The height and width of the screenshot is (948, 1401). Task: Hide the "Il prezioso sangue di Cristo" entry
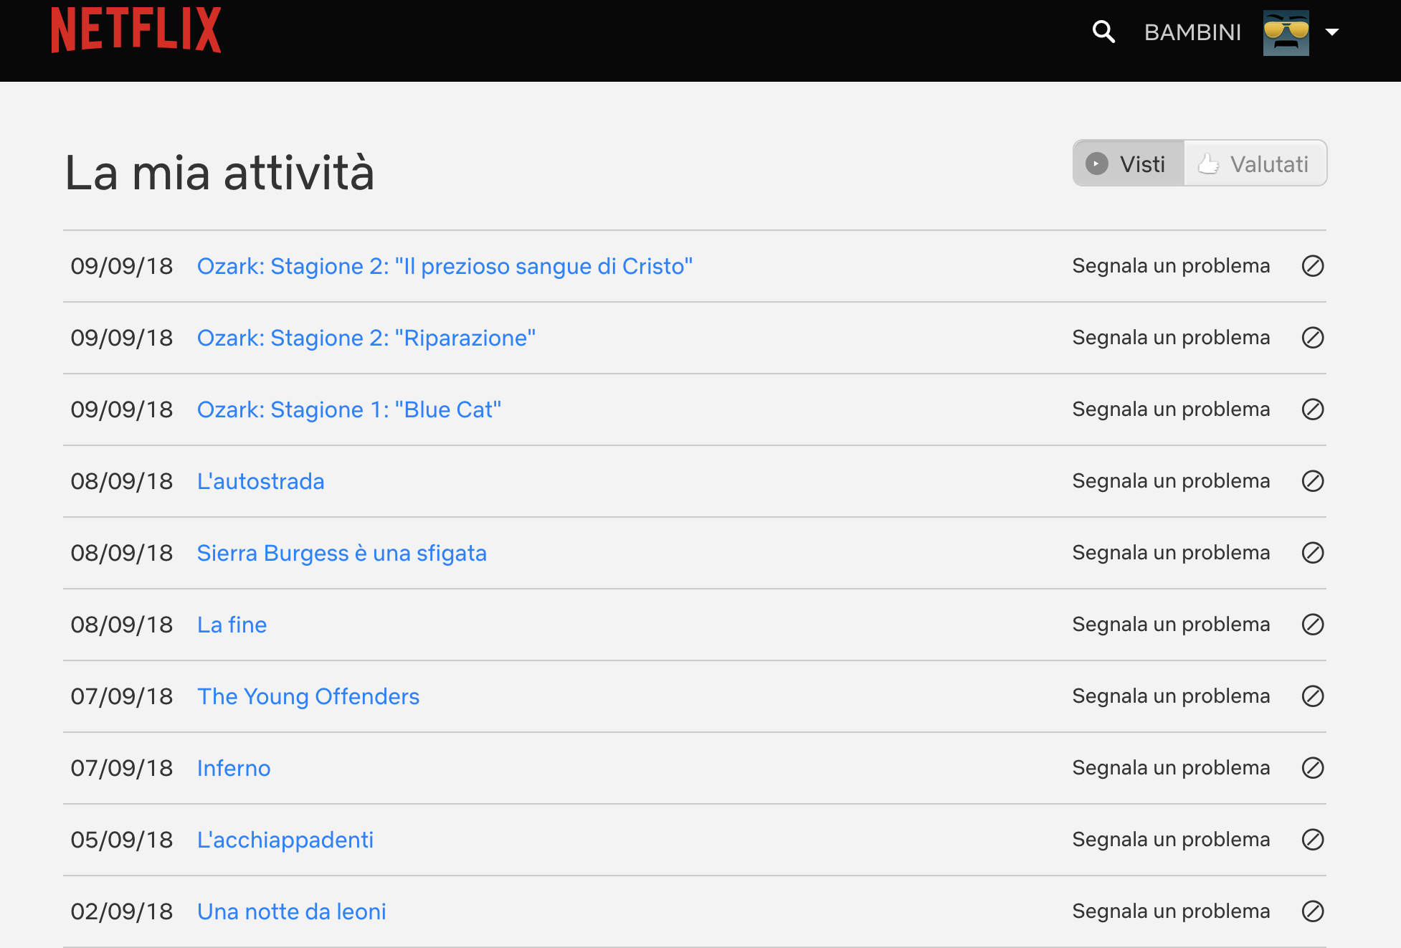(x=1312, y=266)
